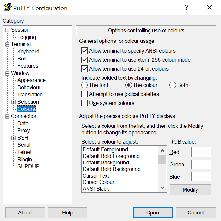The width and height of the screenshot is (221, 221).
Task: Click the Help button
Action: tap(68, 212)
